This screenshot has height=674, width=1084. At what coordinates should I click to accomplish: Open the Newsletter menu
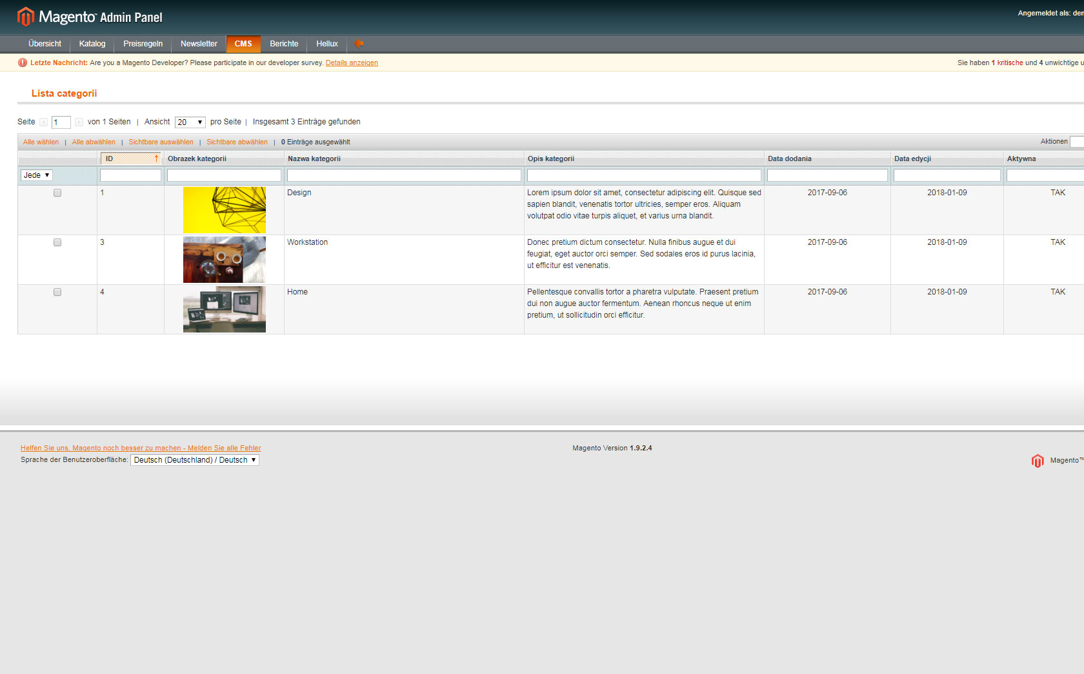coord(199,44)
